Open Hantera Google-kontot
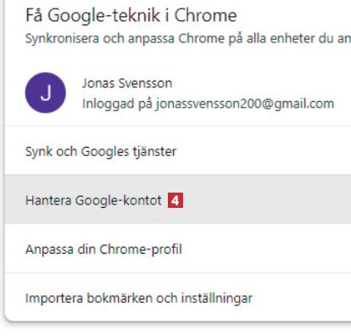 coord(178,199)
